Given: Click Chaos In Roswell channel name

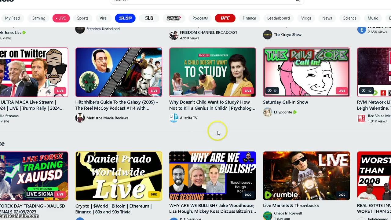Looking at the screenshot, I should tap(288, 213).
